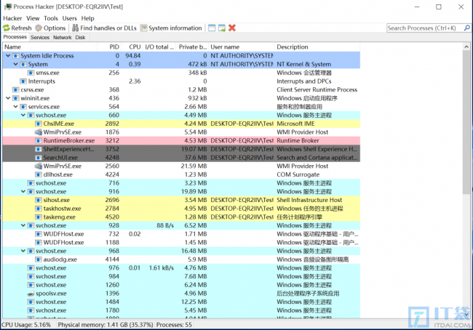Image resolution: width=473 pixels, height=330 pixels.
Task: Click the Process Hacker title bar icon
Action: click(x=8, y=7)
